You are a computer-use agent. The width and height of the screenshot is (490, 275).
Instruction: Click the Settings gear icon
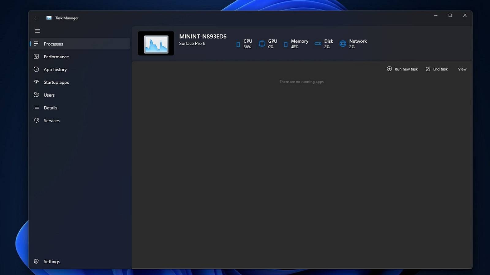pos(36,261)
